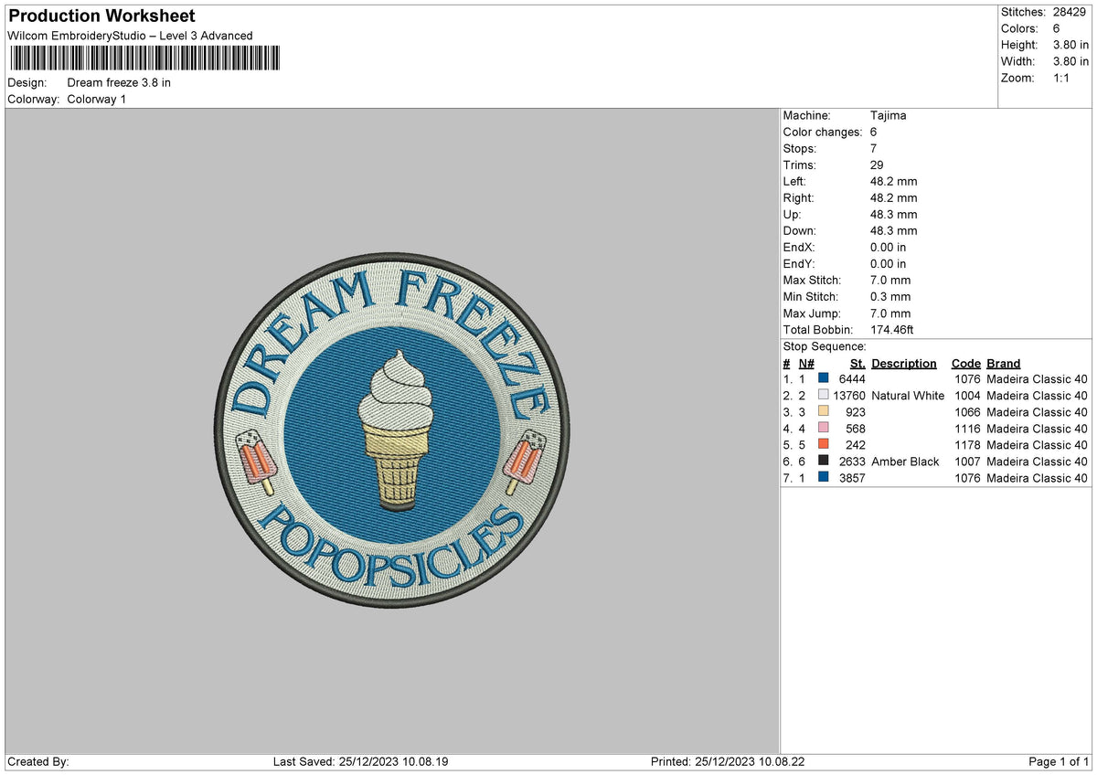Click the Trims value 29
Image resolution: width=1097 pixels, height=775 pixels.
point(878,165)
